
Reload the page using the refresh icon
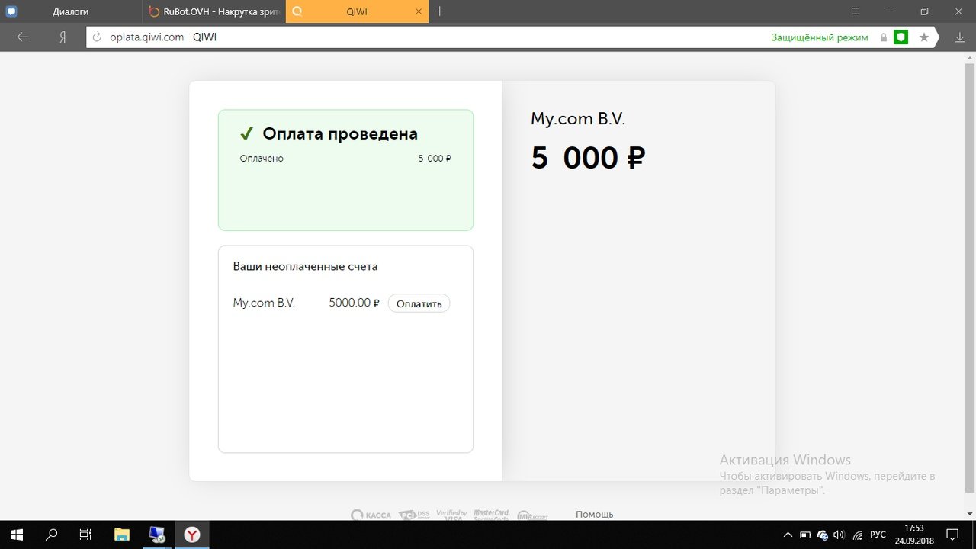coord(97,37)
